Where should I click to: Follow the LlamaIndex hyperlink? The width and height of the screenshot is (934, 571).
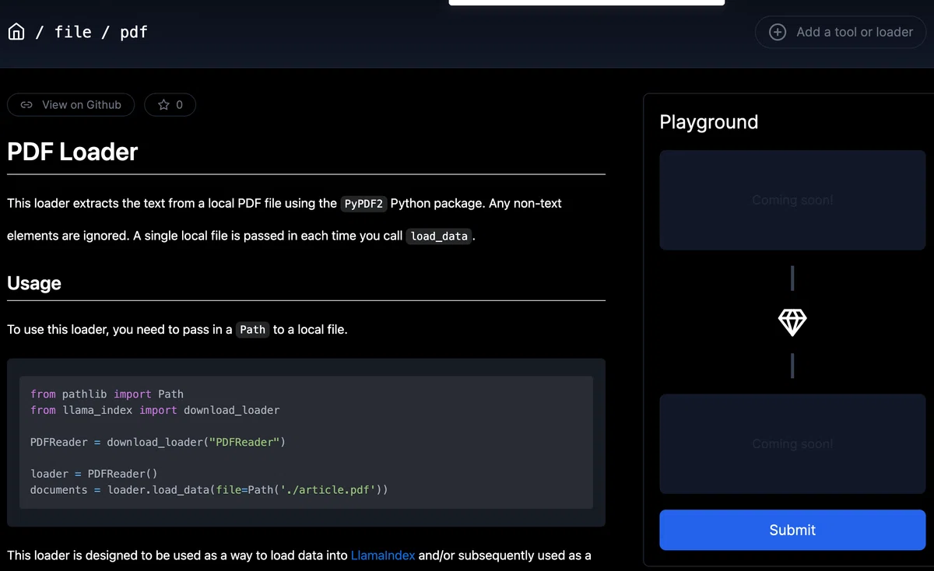(383, 555)
